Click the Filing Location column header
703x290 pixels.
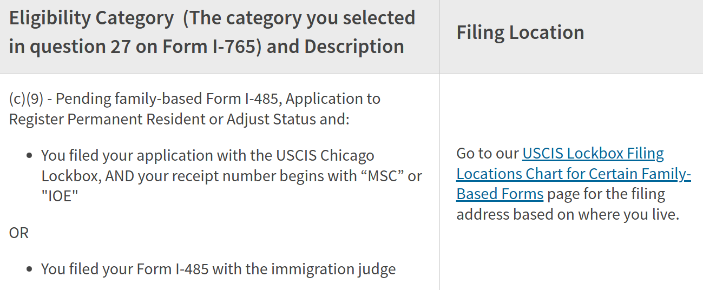(x=520, y=32)
